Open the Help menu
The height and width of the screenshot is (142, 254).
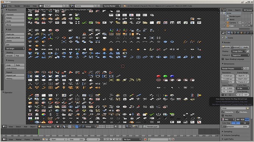[x=35, y=6]
